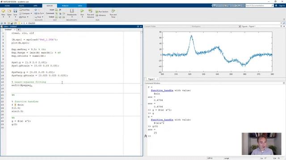
Task: Click the 'clear, clc, clf' code line
Action: [23, 33]
